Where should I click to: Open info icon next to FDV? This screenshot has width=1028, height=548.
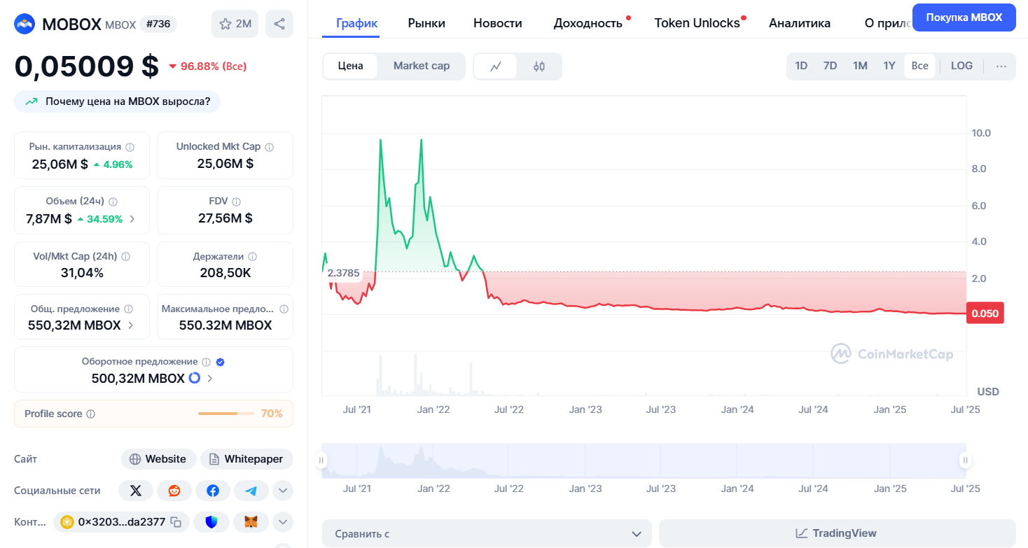point(237,202)
